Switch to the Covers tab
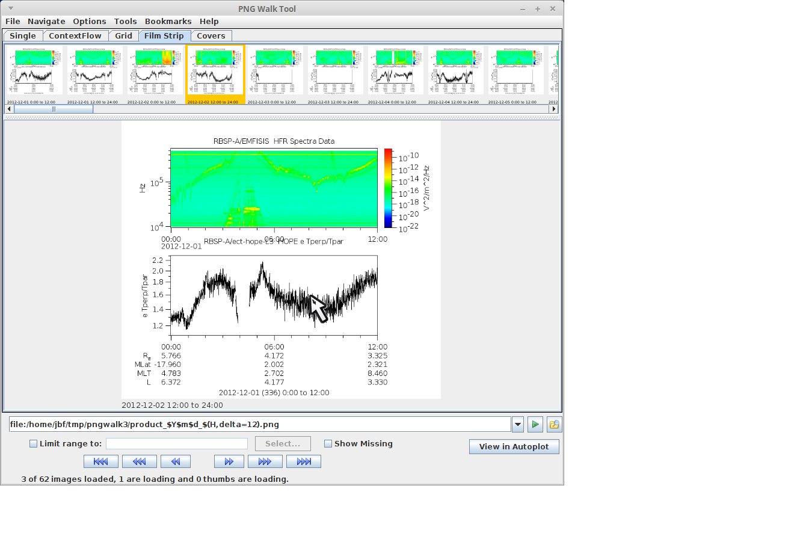 click(211, 36)
